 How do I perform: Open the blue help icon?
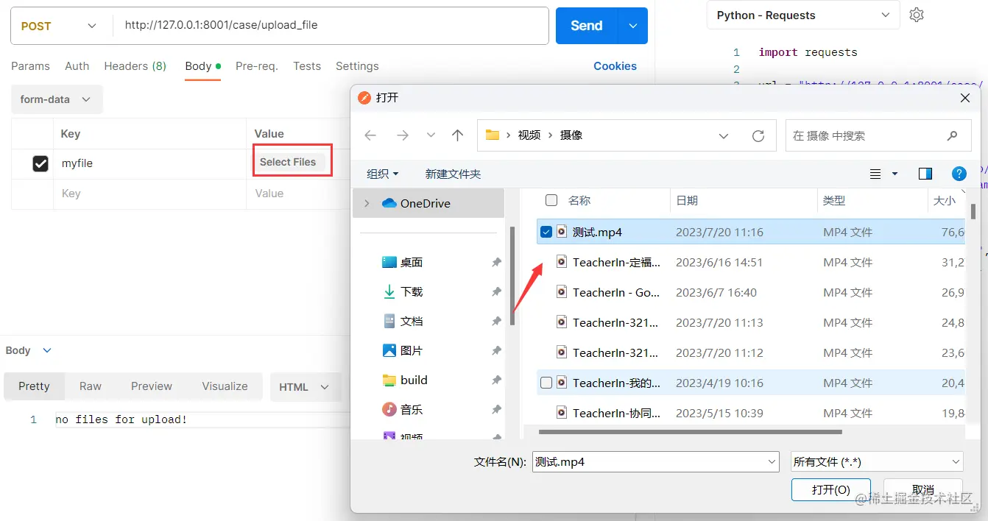point(959,174)
